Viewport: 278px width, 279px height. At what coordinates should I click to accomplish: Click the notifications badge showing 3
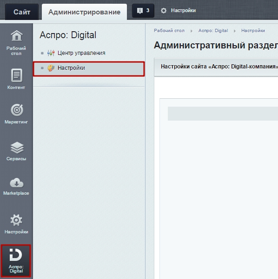[x=143, y=11]
